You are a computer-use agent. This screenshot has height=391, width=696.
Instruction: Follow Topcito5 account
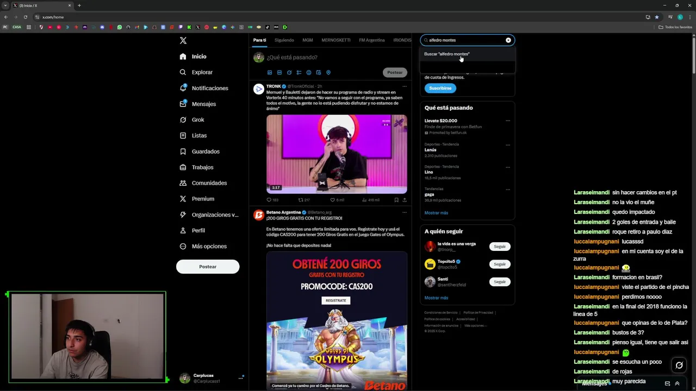(500, 264)
